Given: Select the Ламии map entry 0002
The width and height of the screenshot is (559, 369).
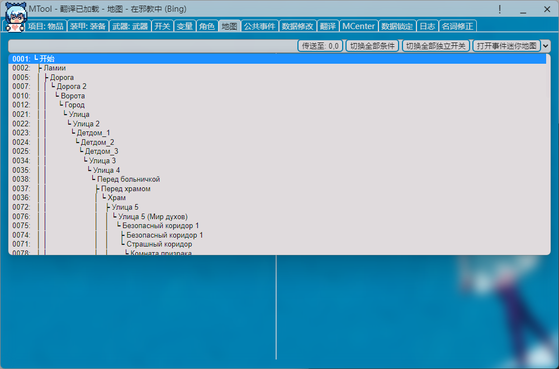Looking at the screenshot, I should [54, 68].
